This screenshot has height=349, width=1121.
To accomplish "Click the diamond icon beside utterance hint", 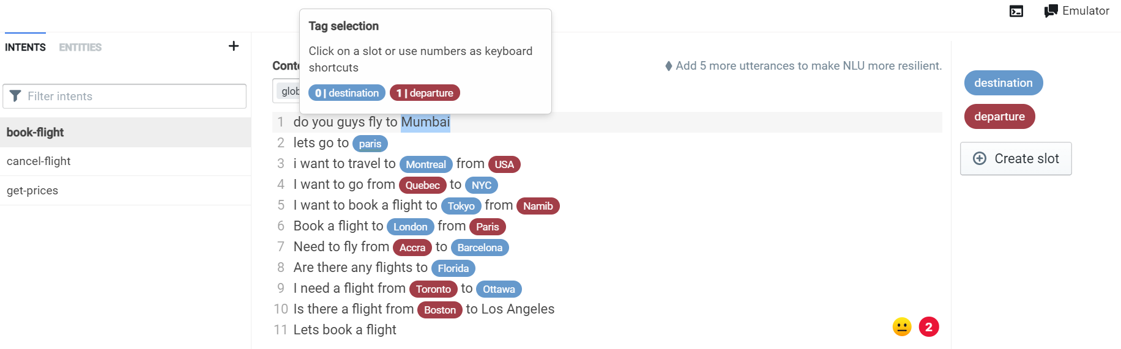I will pyautogui.click(x=669, y=66).
